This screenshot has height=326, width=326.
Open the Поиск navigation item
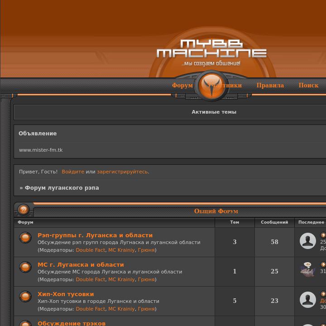[308, 85]
